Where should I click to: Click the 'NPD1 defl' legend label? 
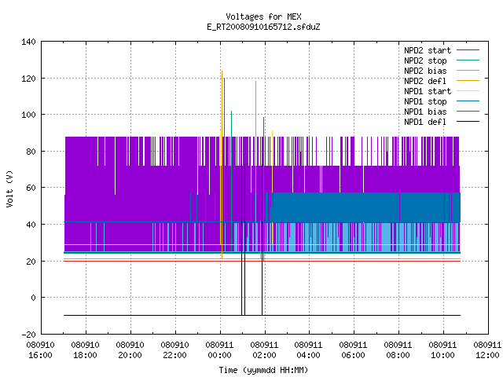click(x=425, y=123)
